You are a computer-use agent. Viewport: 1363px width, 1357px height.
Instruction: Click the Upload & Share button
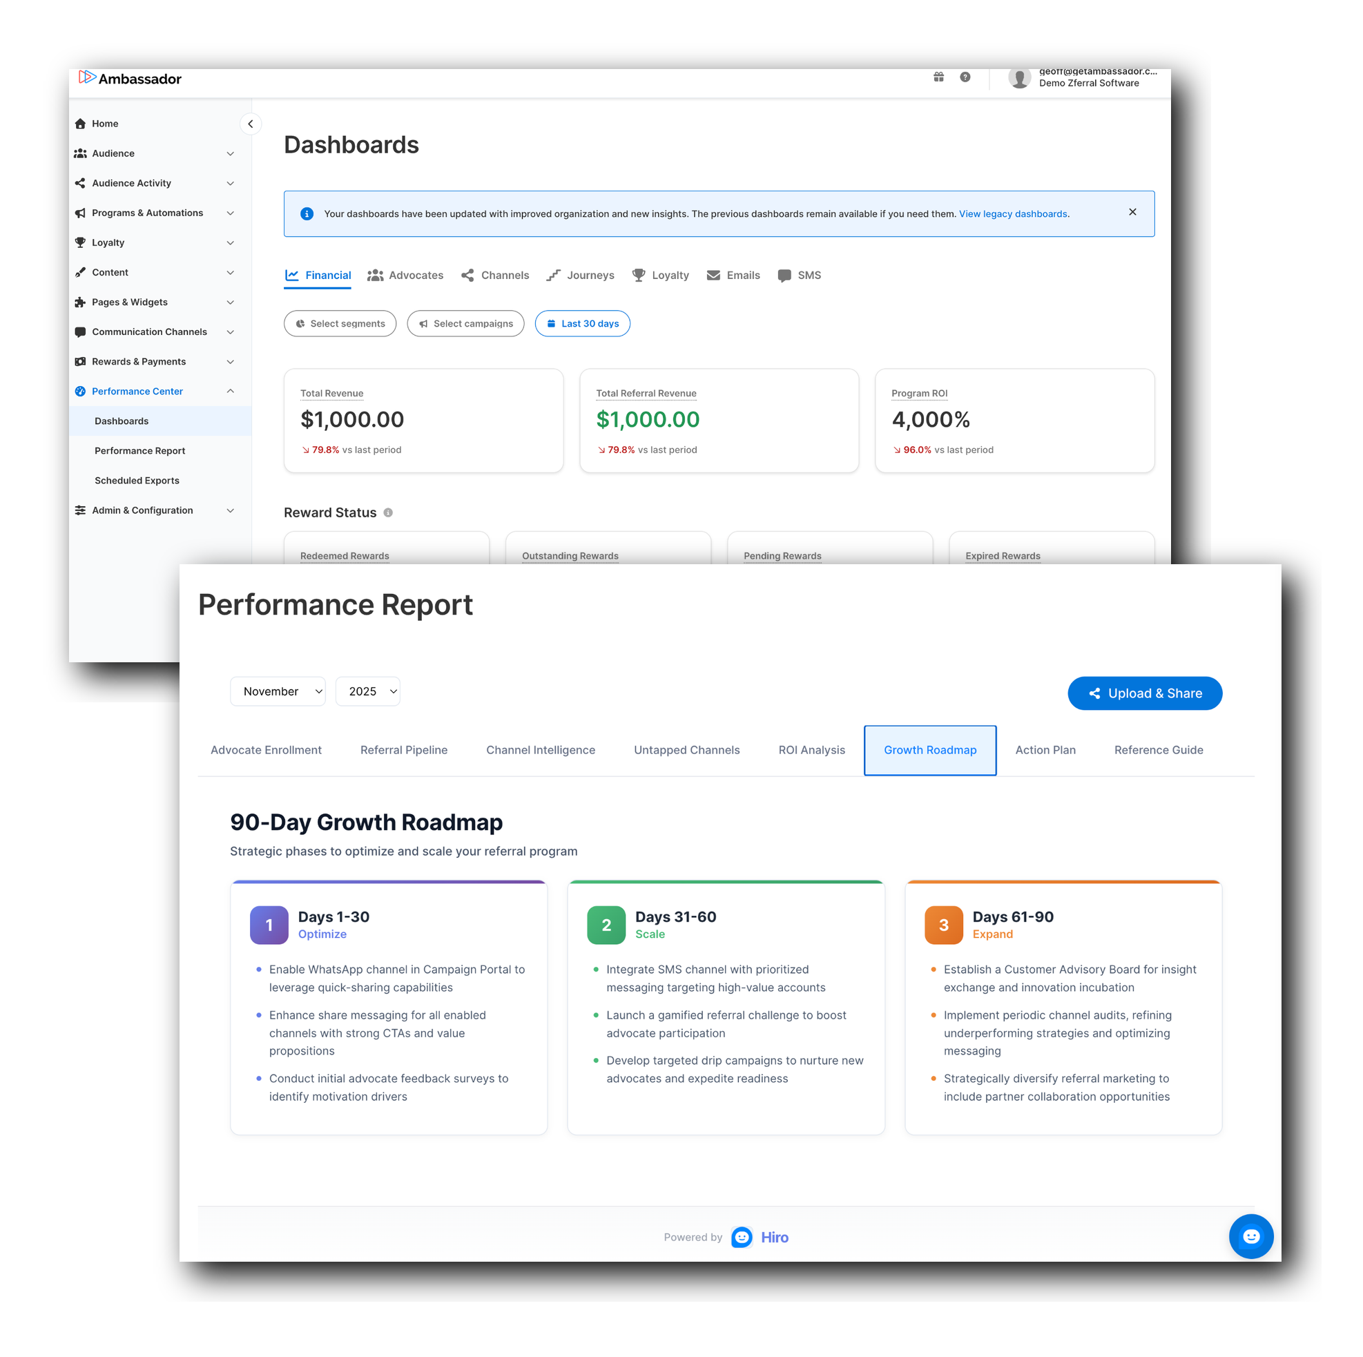(1144, 693)
